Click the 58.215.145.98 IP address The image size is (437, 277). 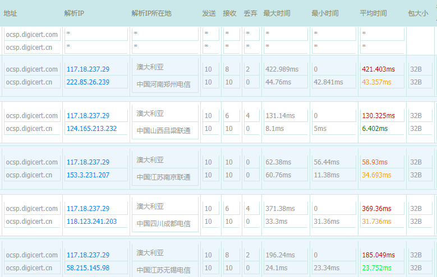(88, 268)
